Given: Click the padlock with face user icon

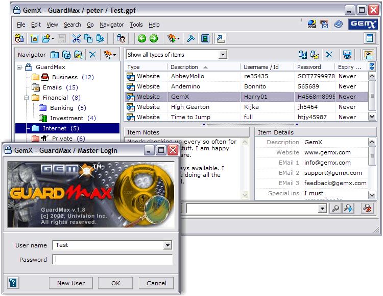Looking at the screenshot, I should coord(121,39).
